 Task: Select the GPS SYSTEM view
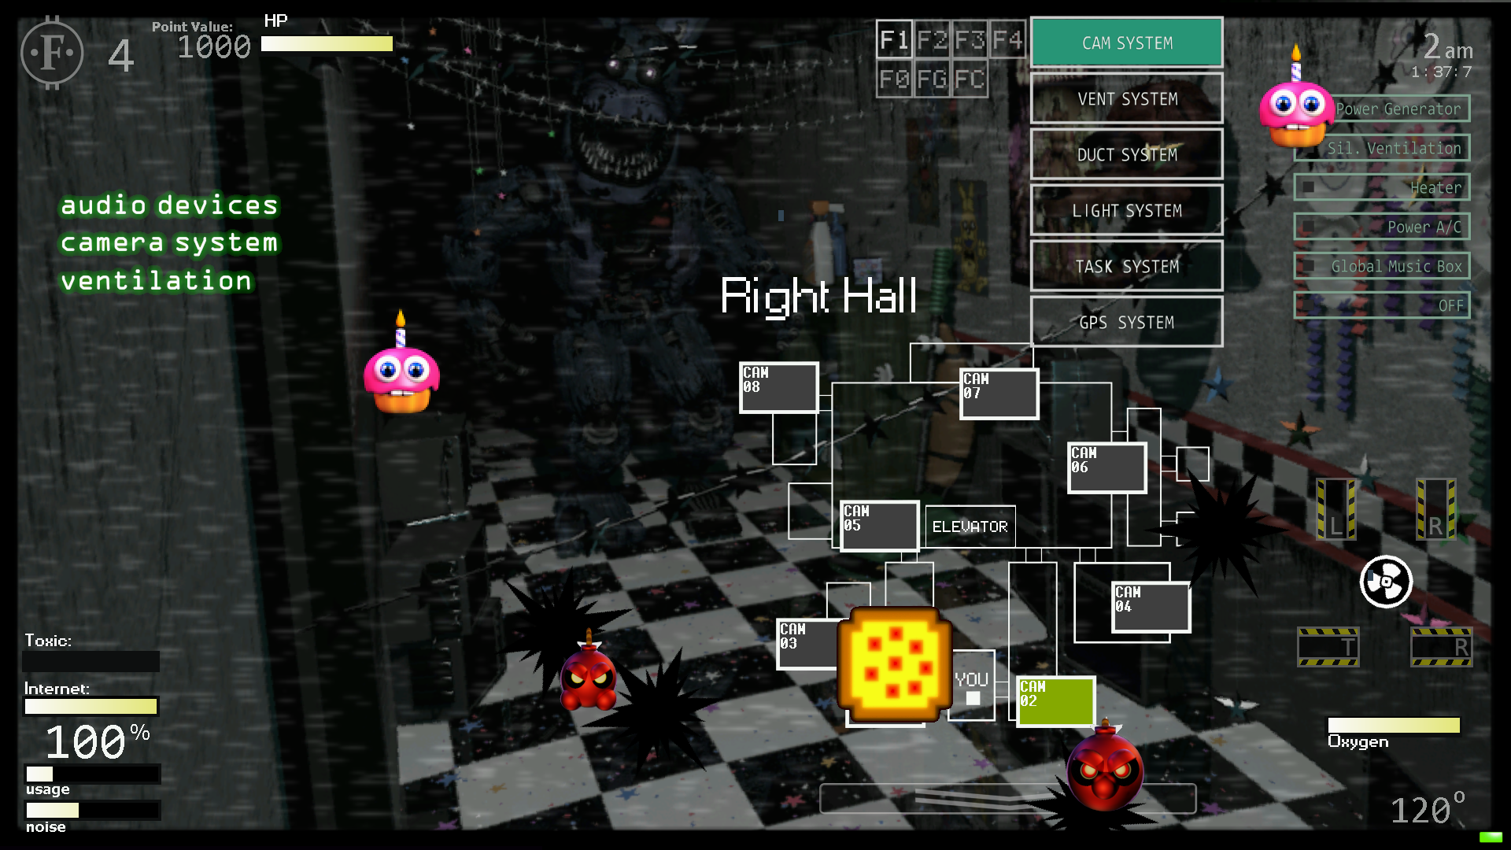1127,322
